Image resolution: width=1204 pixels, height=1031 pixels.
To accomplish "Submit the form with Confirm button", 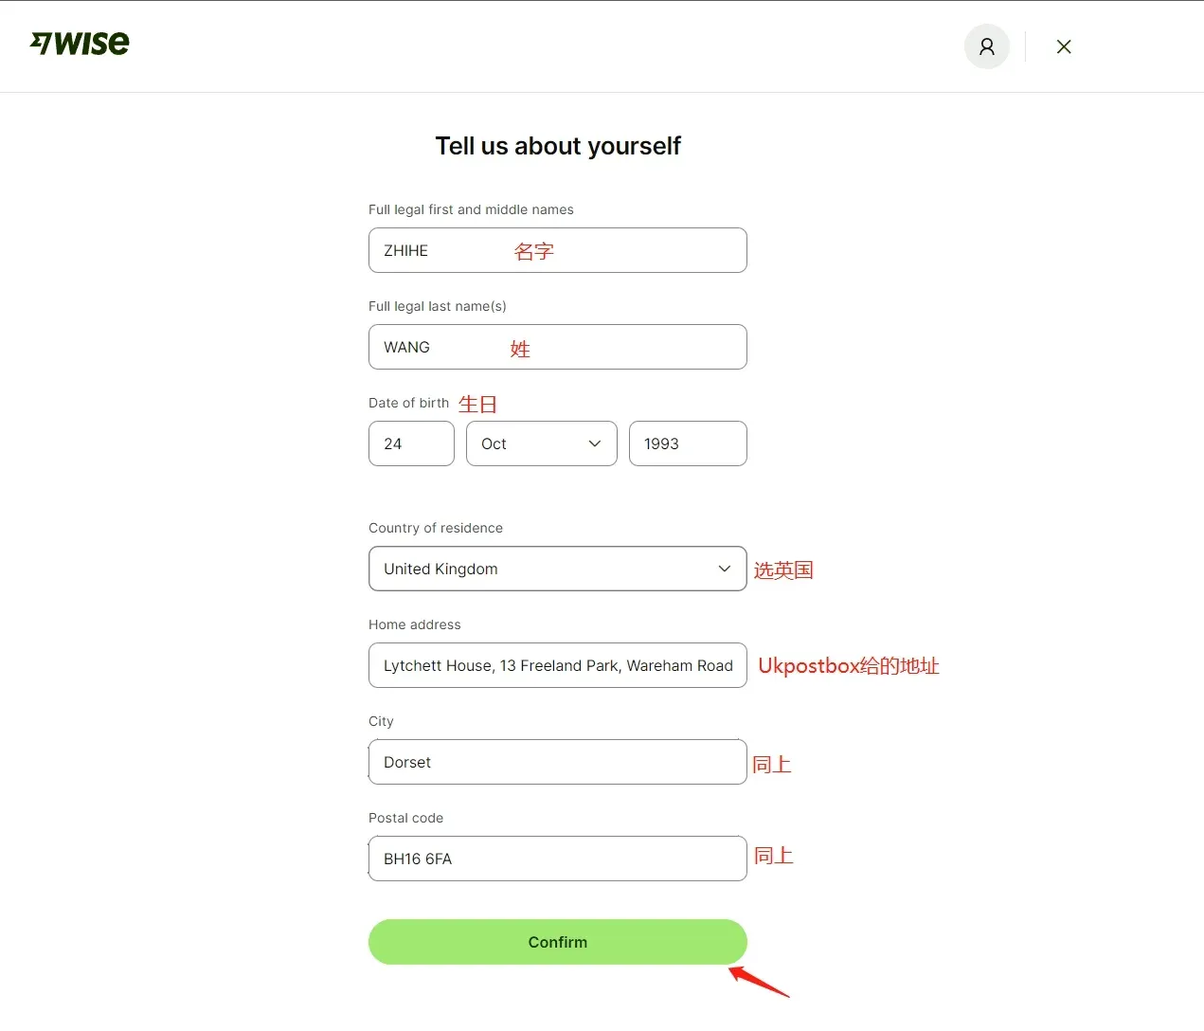I will click(x=558, y=942).
